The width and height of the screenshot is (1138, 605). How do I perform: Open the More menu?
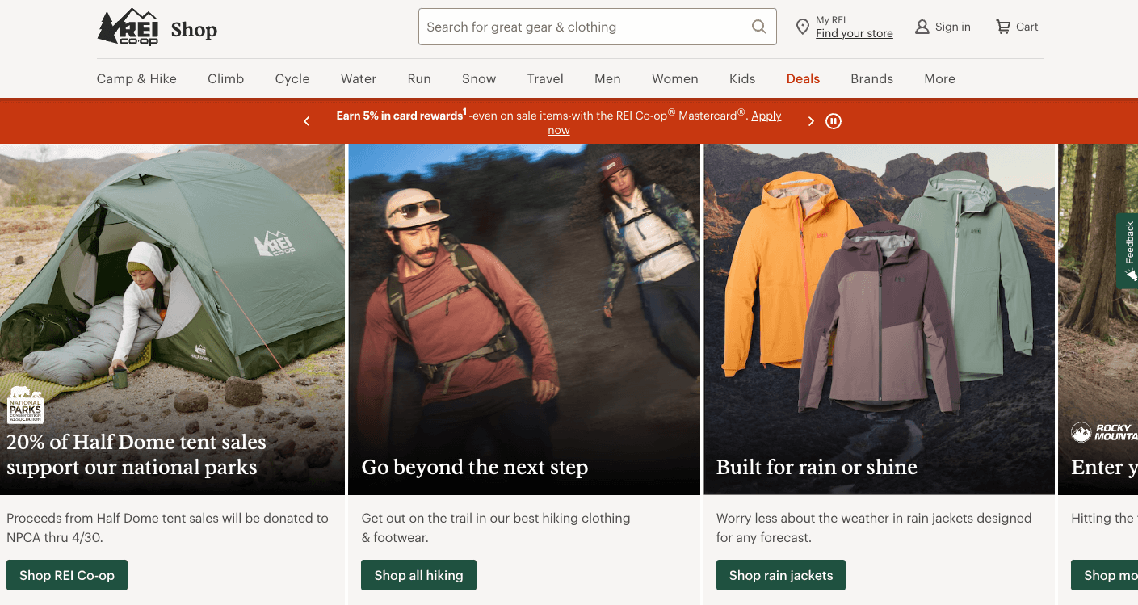tap(940, 78)
